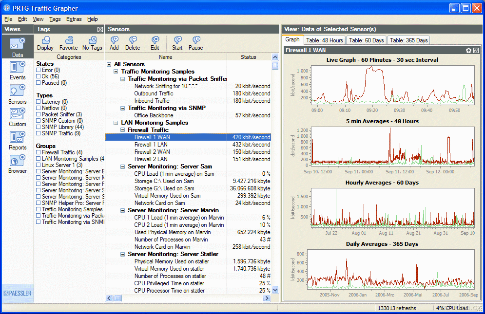Viewport: 485px width, 314px height.
Task: Click the Delete sensor toolbar icon
Action: click(133, 40)
